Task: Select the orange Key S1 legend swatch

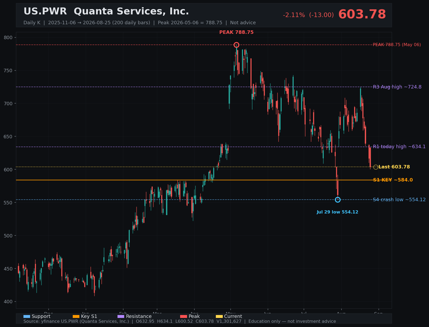Action: [x=76, y=317]
